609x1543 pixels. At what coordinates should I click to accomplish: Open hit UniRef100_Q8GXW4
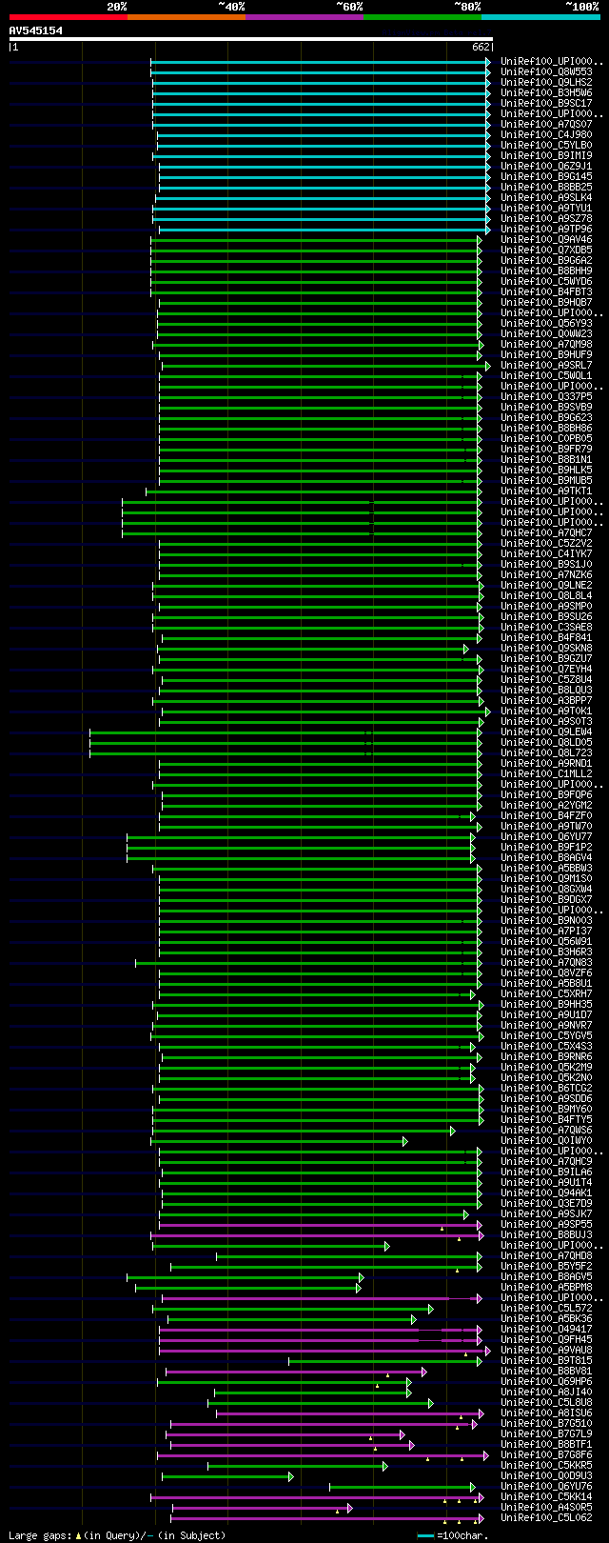(546, 889)
